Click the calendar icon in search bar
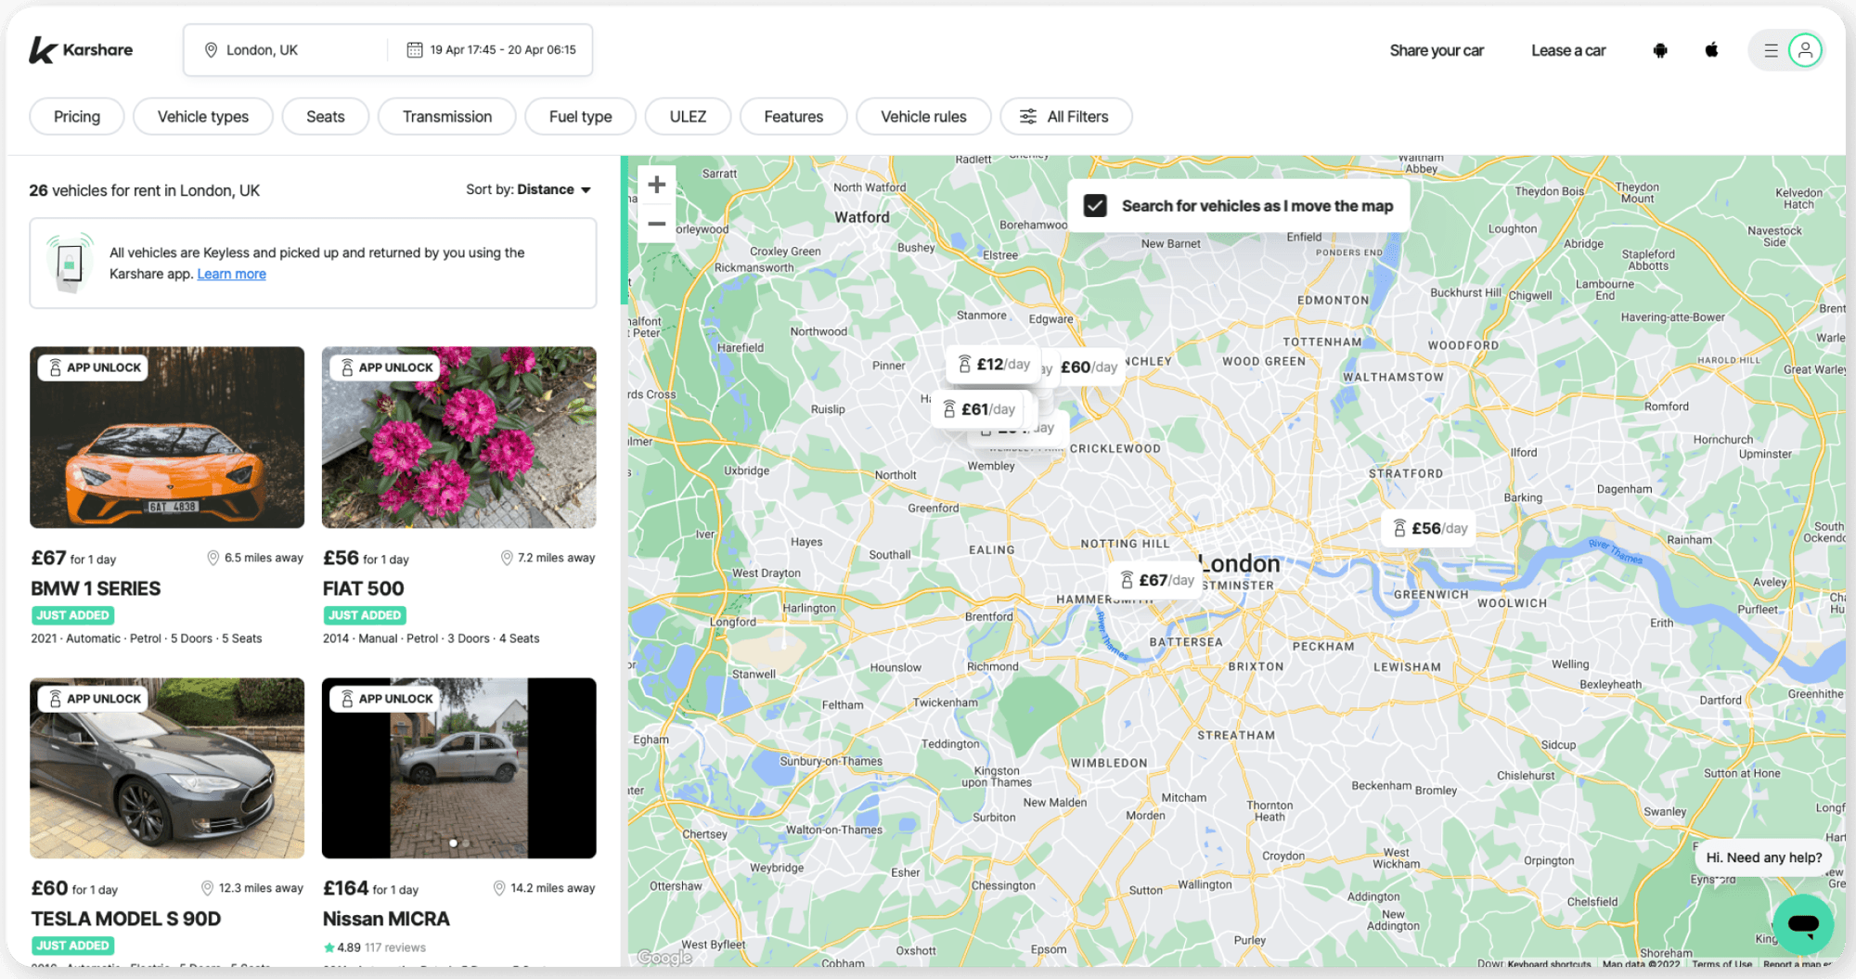This screenshot has height=979, width=1856. point(415,50)
